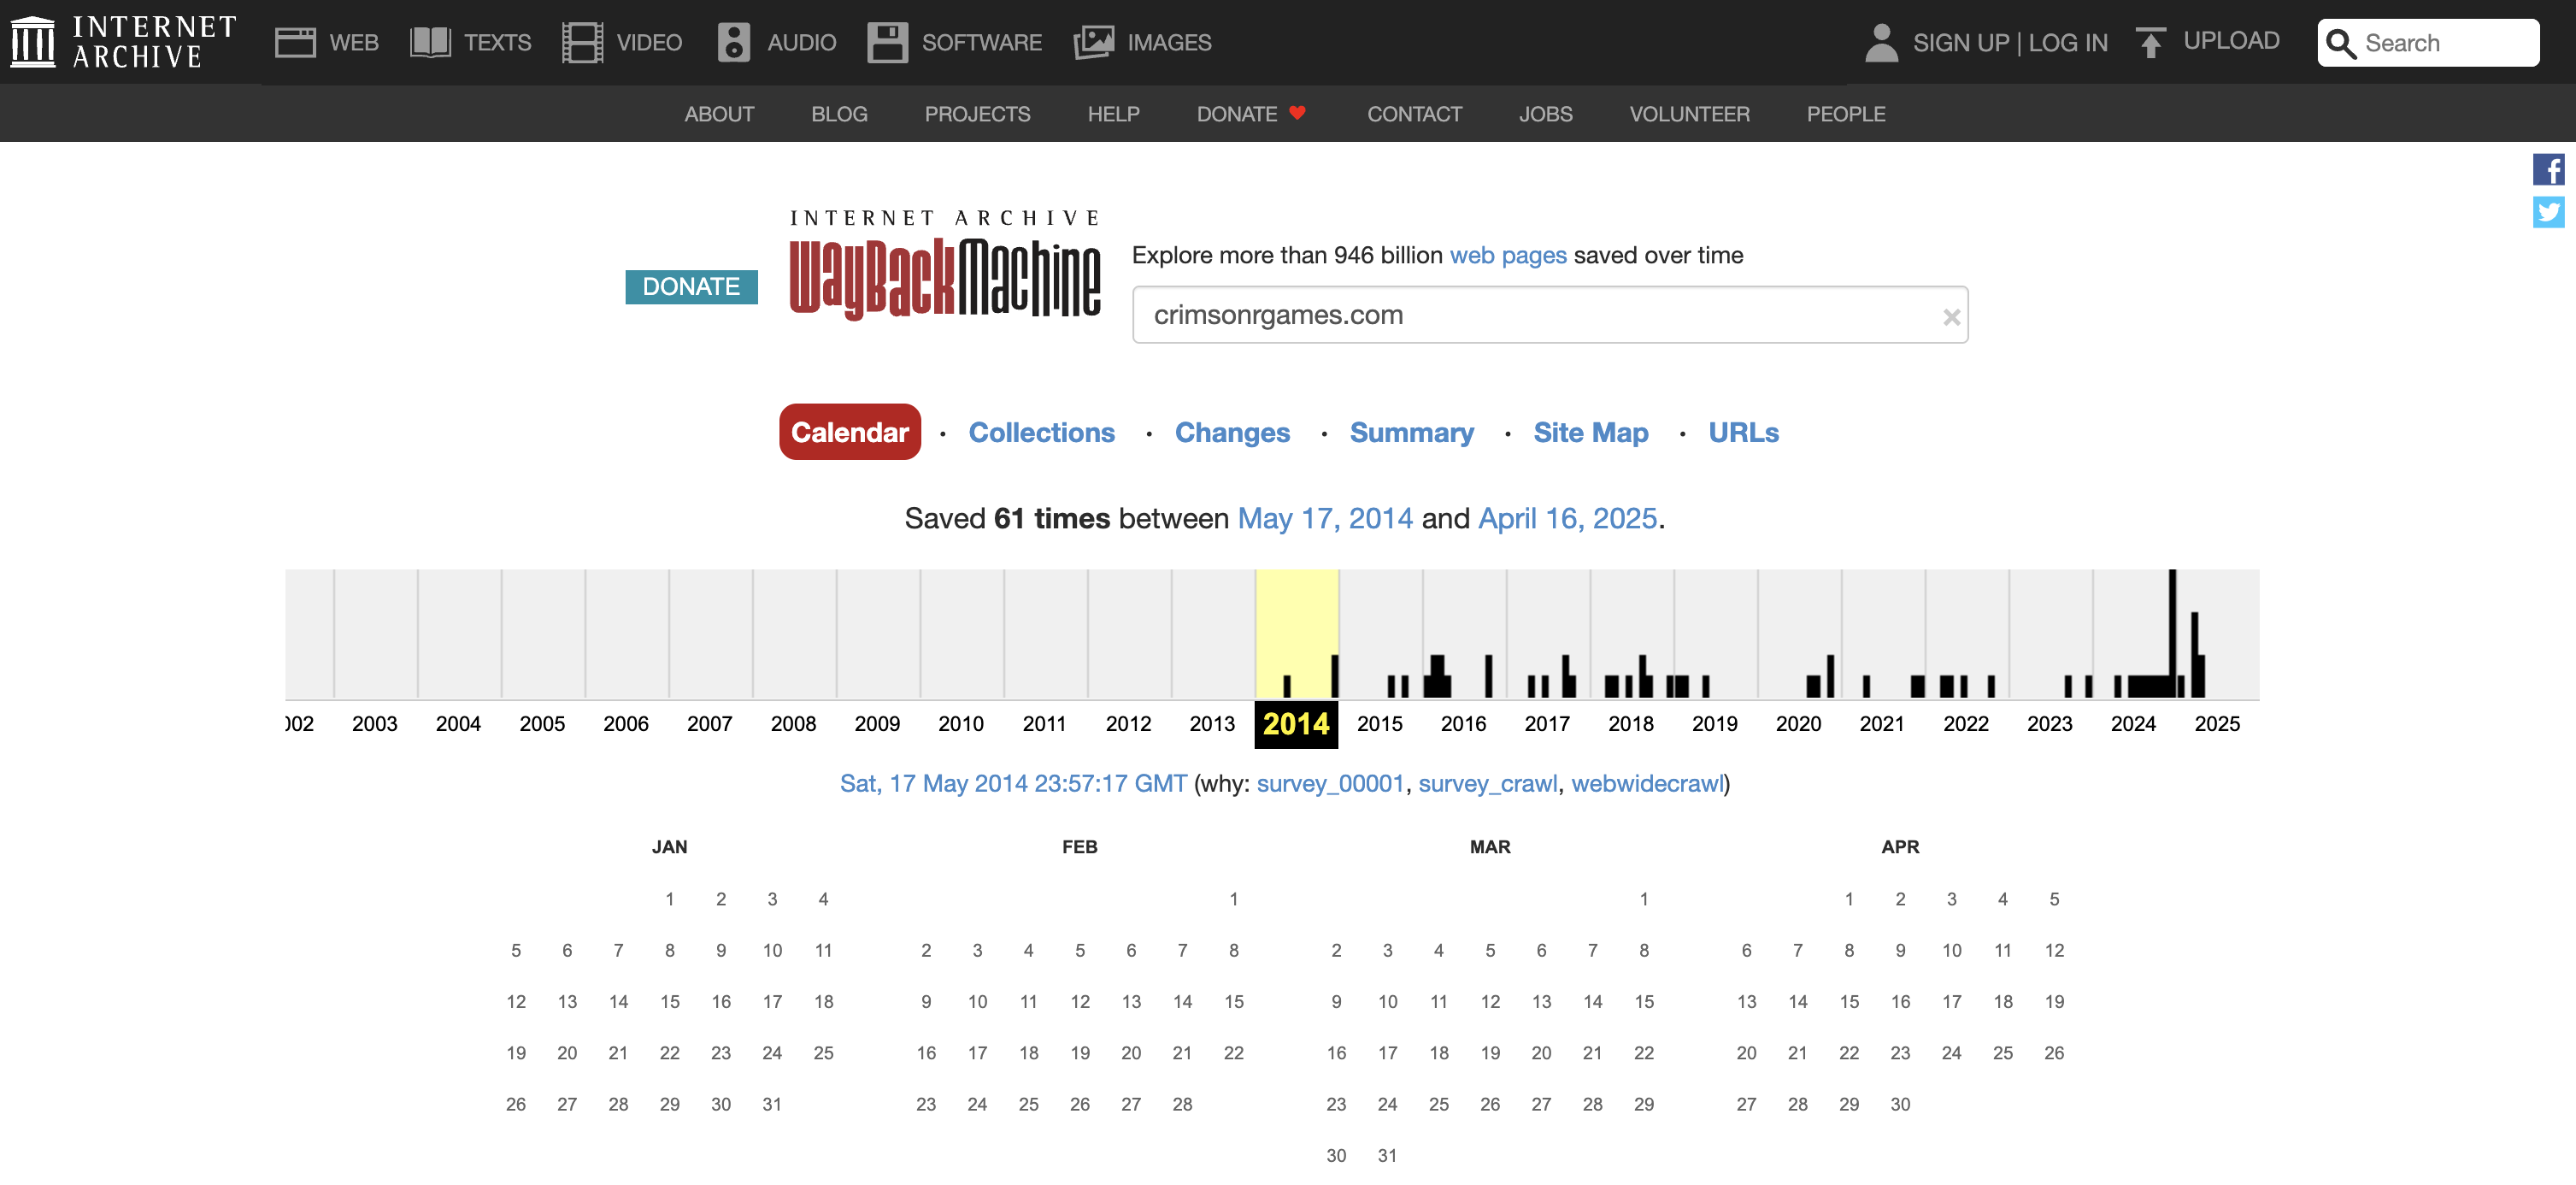The width and height of the screenshot is (2576, 1185).
Task: Click the Internet Archive logo icon
Action: (x=32, y=42)
